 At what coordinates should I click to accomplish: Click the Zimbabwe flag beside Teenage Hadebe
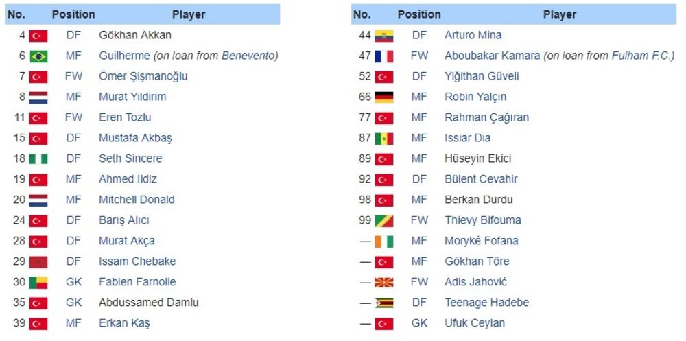[384, 303]
